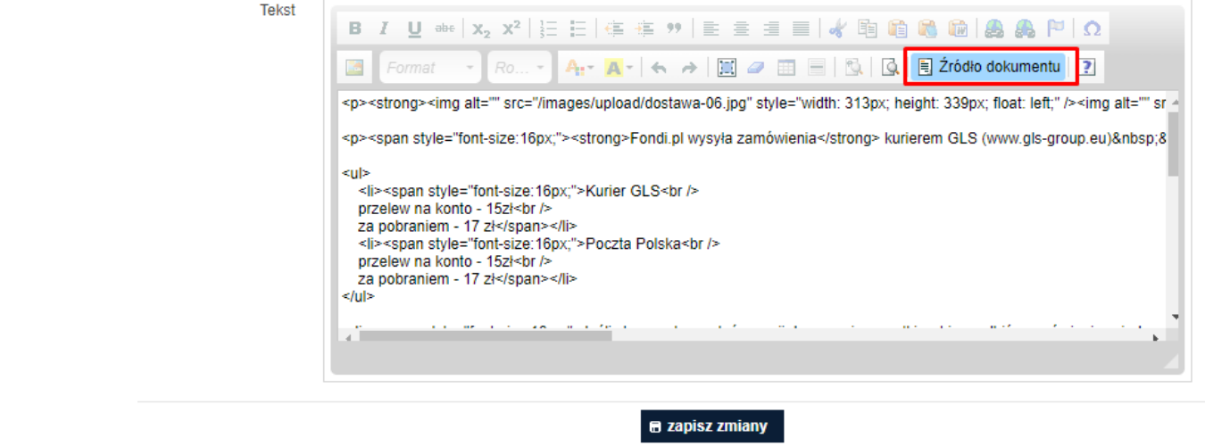Apply subscript formatting
The image size is (1205, 446).
482,29
